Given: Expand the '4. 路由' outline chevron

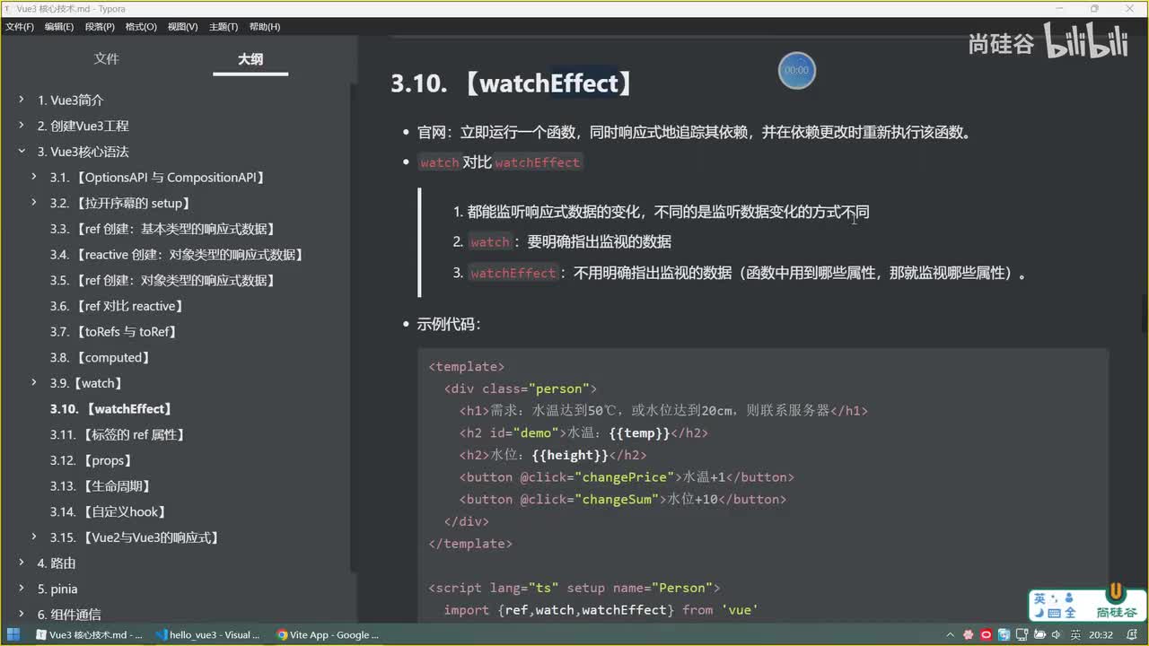Looking at the screenshot, I should pyautogui.click(x=22, y=563).
